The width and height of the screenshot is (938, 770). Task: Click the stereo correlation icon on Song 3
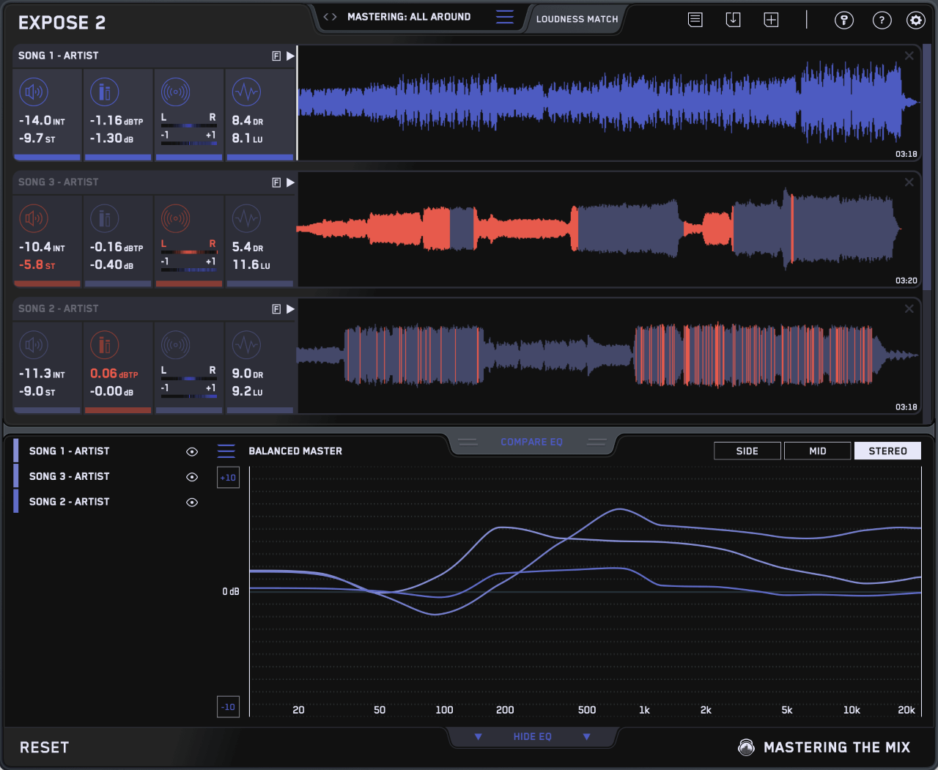[174, 218]
